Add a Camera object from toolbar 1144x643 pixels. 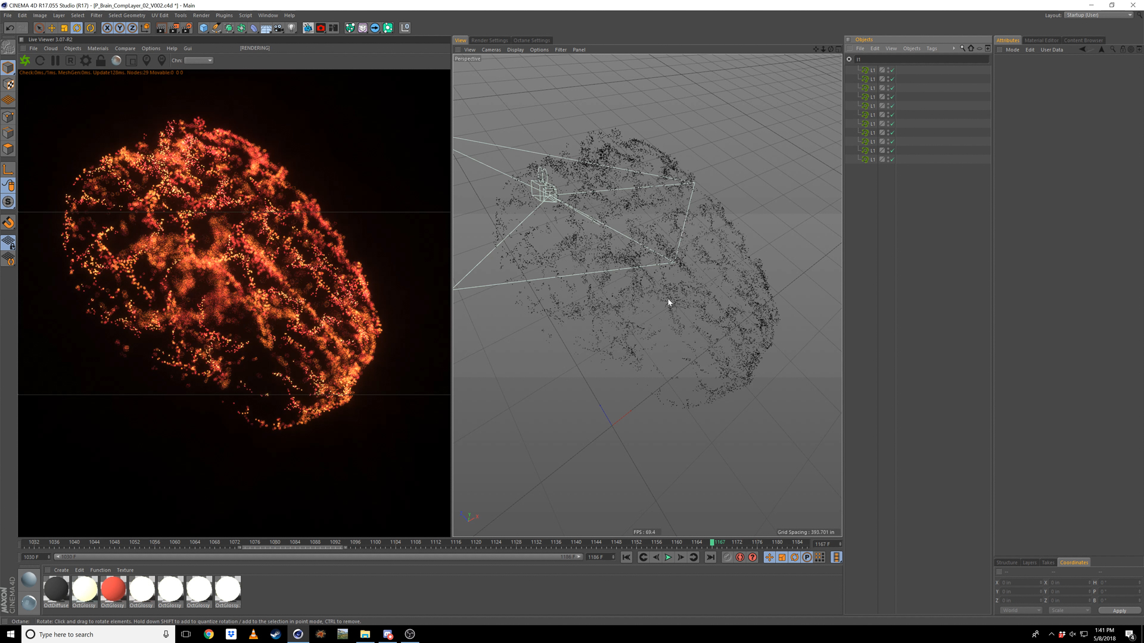coord(279,28)
